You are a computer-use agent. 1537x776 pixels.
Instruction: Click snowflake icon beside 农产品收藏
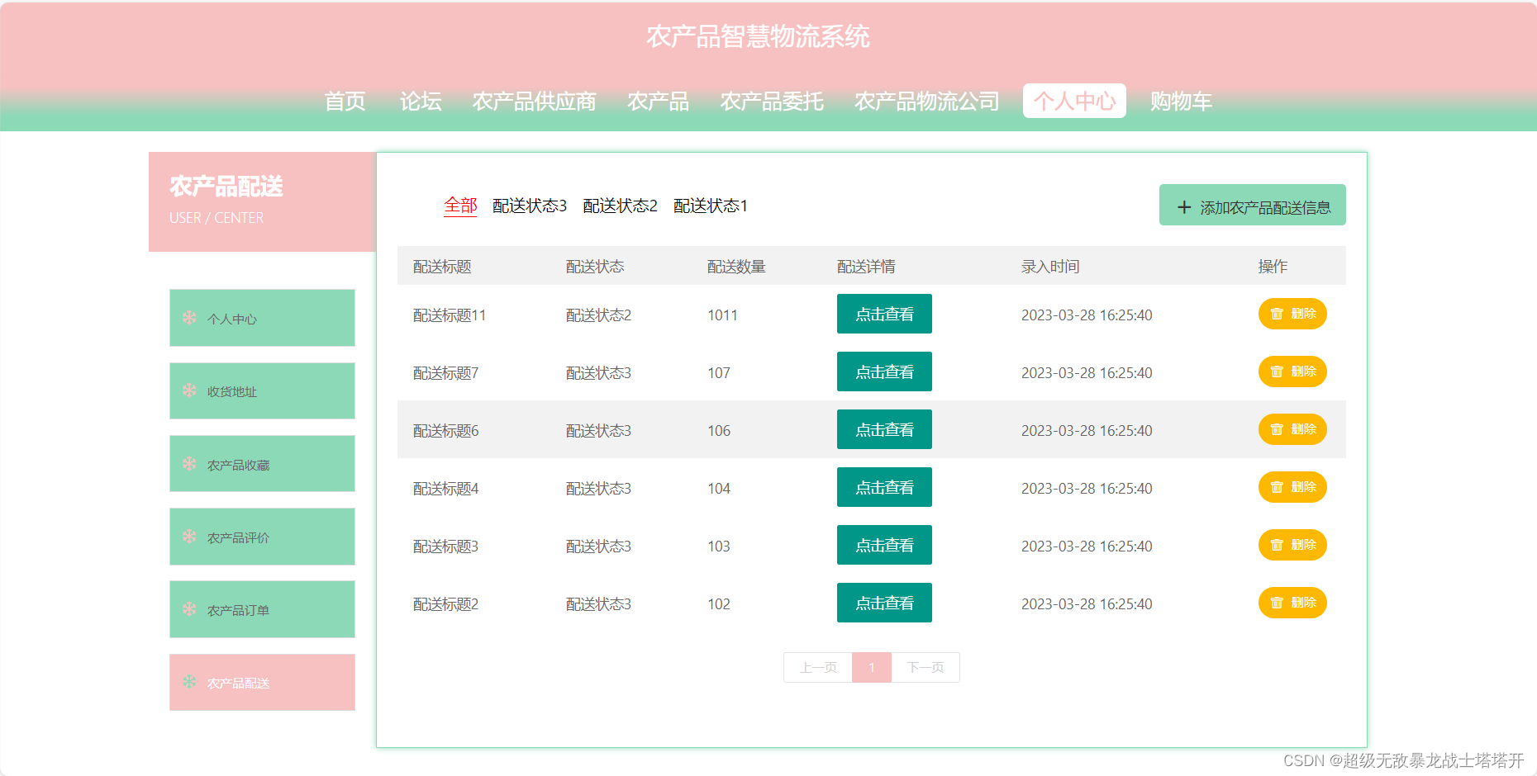[x=189, y=464]
